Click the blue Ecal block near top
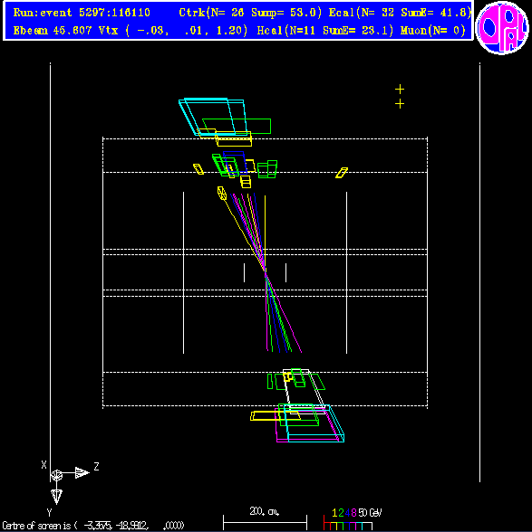Screen dimensions: 532x532 [235, 163]
